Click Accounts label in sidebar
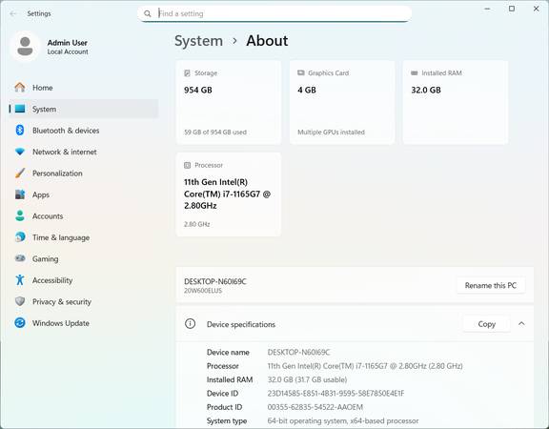 coord(48,216)
